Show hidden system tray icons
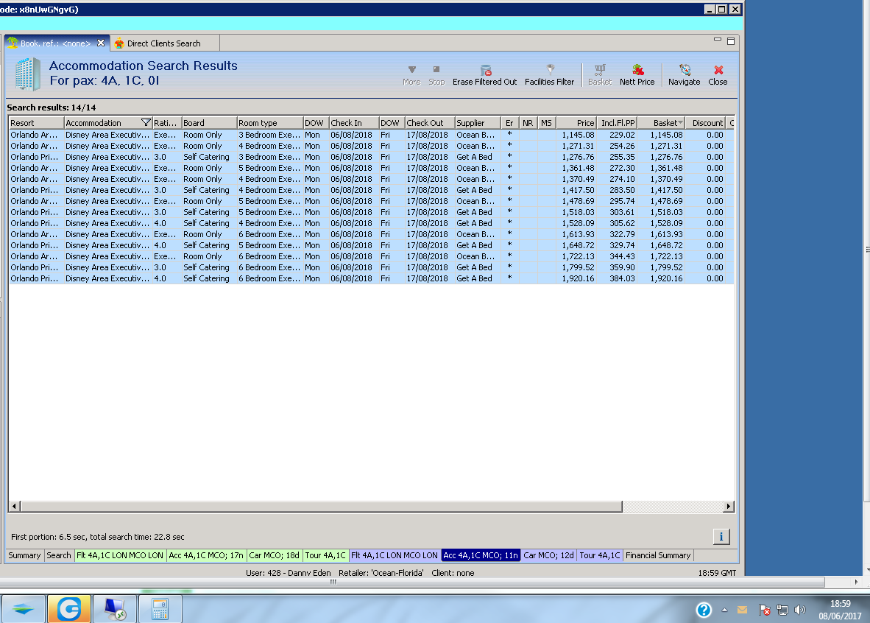 [724, 610]
